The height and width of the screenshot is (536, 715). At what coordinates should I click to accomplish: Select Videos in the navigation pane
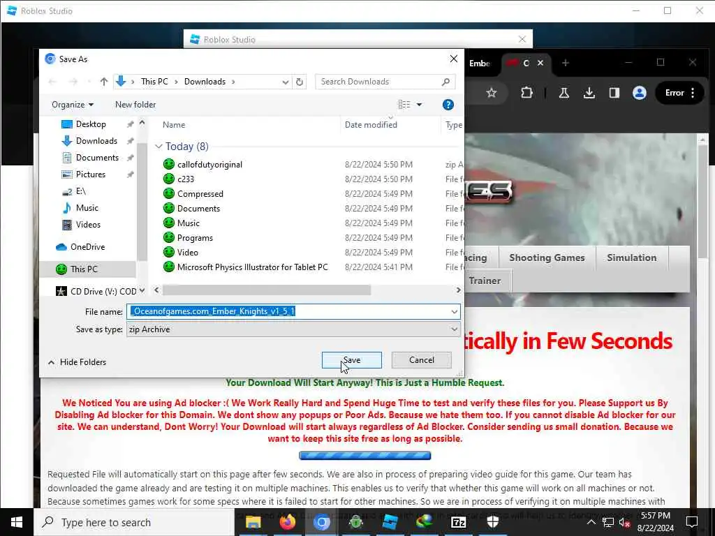tap(88, 224)
